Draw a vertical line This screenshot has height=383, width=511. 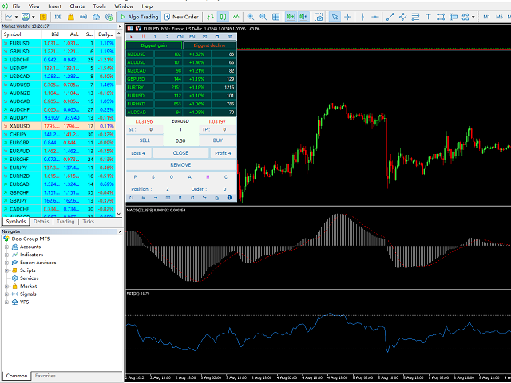tap(362, 17)
